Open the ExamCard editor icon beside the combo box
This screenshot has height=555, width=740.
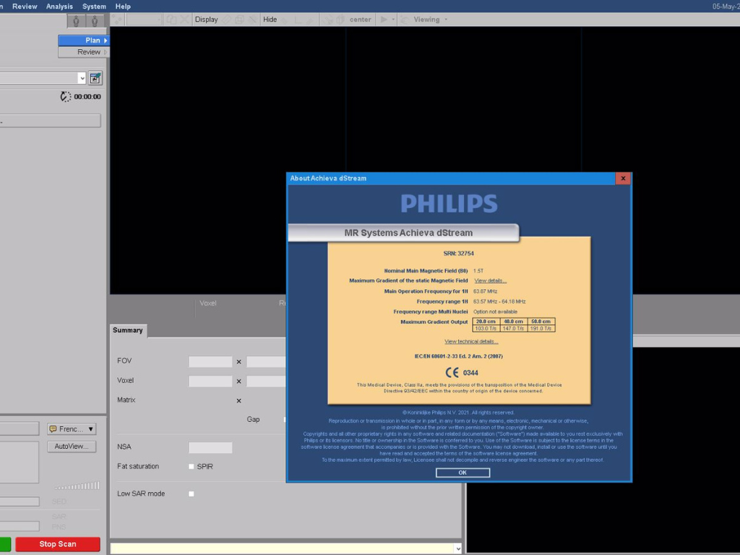click(x=95, y=78)
